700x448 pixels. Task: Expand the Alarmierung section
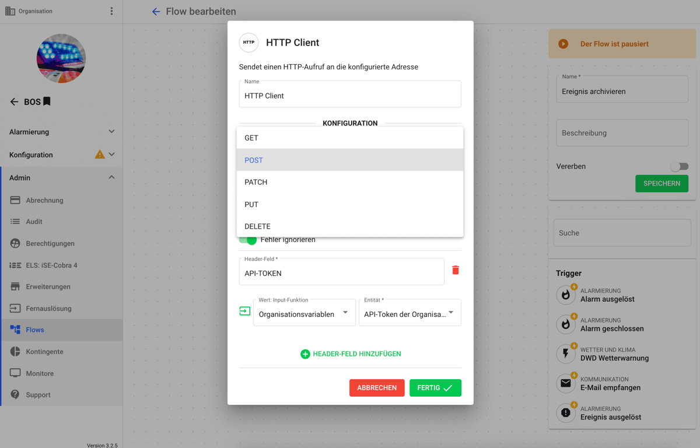(x=61, y=132)
